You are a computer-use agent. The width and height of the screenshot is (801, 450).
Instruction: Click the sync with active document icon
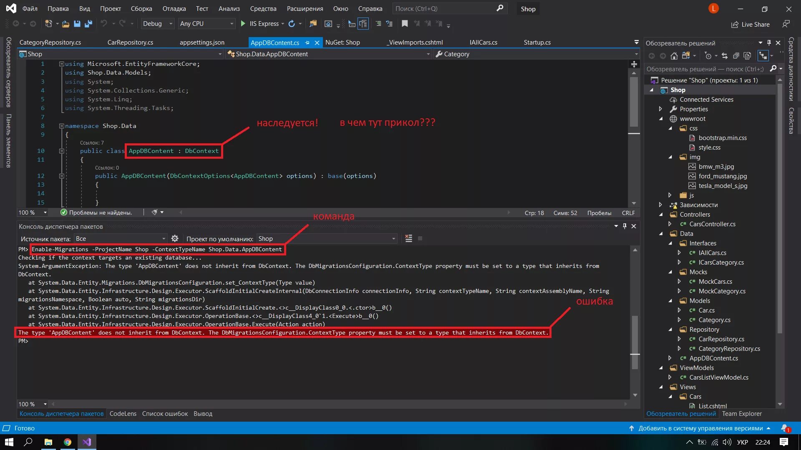tap(724, 56)
